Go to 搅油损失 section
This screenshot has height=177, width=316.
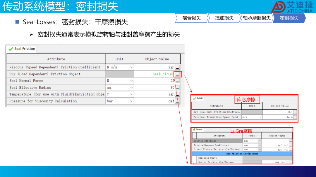[224, 18]
